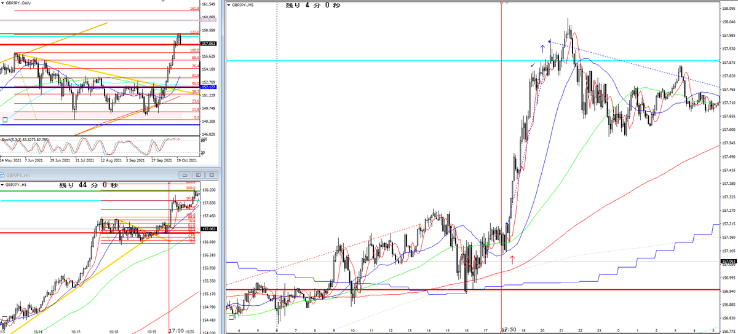Click the 19 Oct 2021 date on the Daily time axis
The width and height of the screenshot is (738, 334).
click(186, 160)
